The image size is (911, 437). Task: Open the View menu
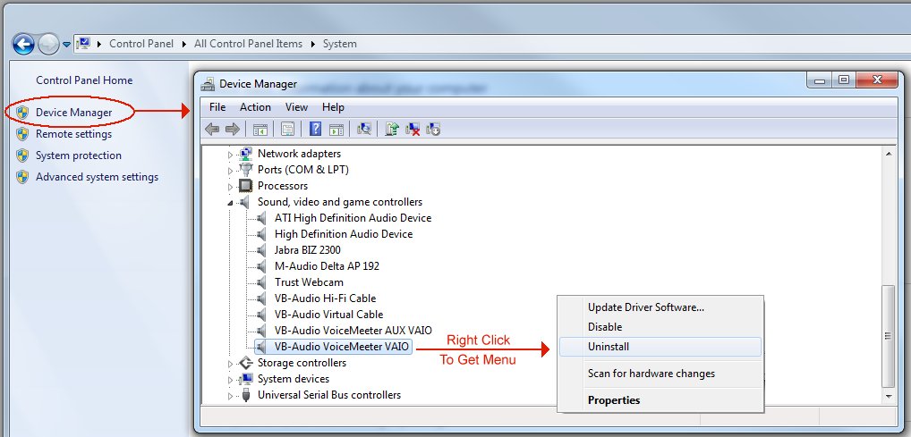296,107
